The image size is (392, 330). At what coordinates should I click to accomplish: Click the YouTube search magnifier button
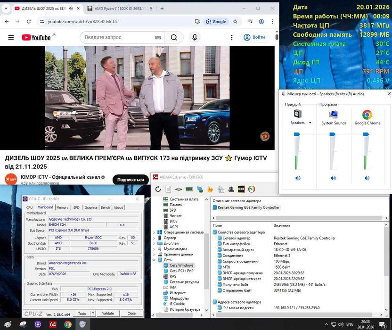(174, 37)
